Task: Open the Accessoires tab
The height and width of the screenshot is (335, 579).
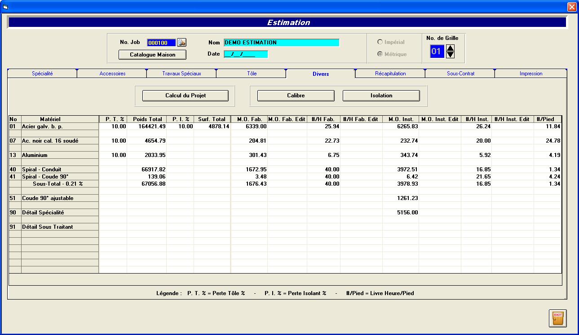Action: [x=112, y=74]
